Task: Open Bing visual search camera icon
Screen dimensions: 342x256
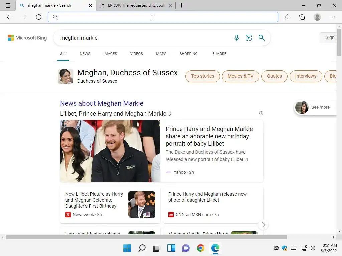Action: (x=248, y=38)
